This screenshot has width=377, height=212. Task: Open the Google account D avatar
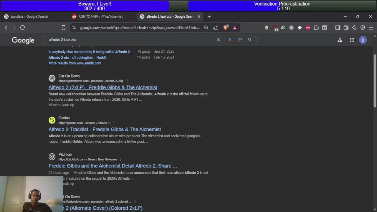[x=363, y=40]
